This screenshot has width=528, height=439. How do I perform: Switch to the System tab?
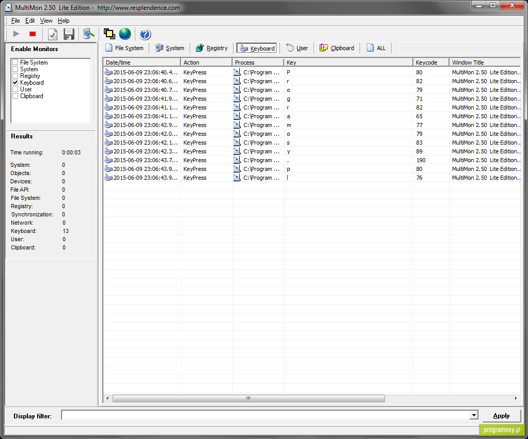(169, 48)
